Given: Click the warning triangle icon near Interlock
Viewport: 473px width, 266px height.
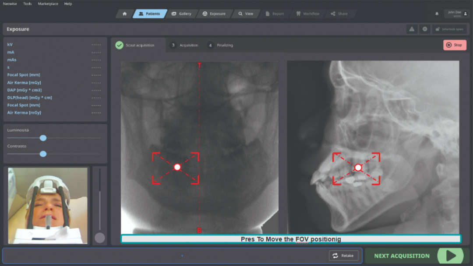Looking at the screenshot, I should (411, 28).
